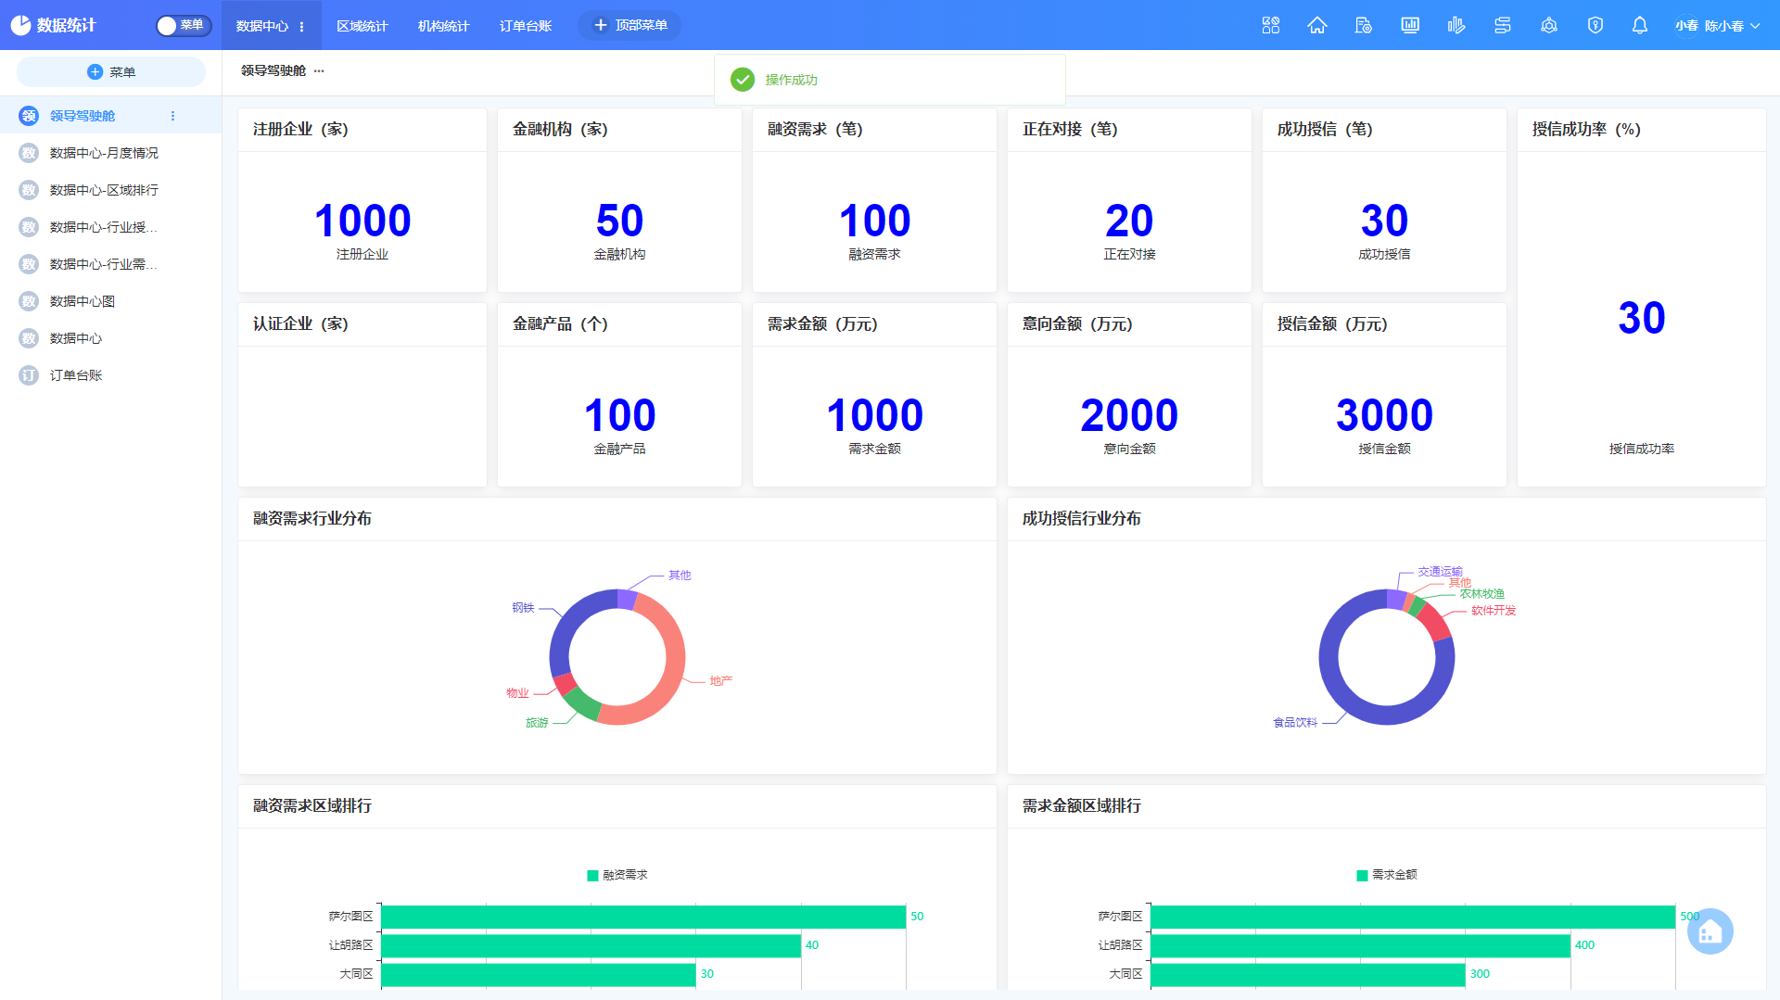
Task: Open ellipsis menu next to 领导驾驶舱 breadcrumb
Action: pos(319,70)
